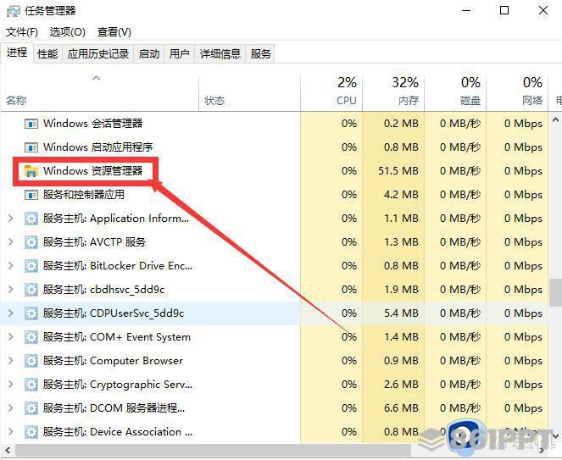This screenshot has width=562, height=460.
Task: Open the 查看(V) menu
Action: click(114, 32)
